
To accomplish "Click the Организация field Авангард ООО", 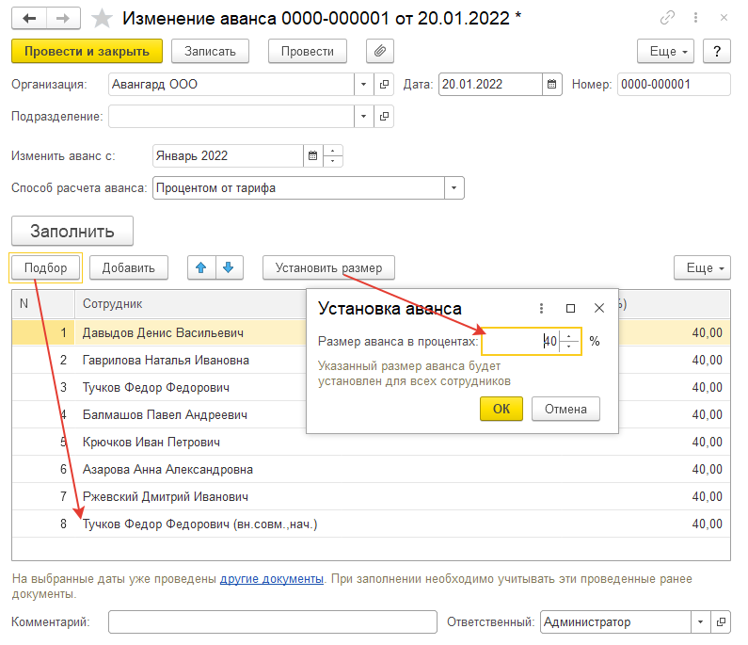I will pos(231,85).
